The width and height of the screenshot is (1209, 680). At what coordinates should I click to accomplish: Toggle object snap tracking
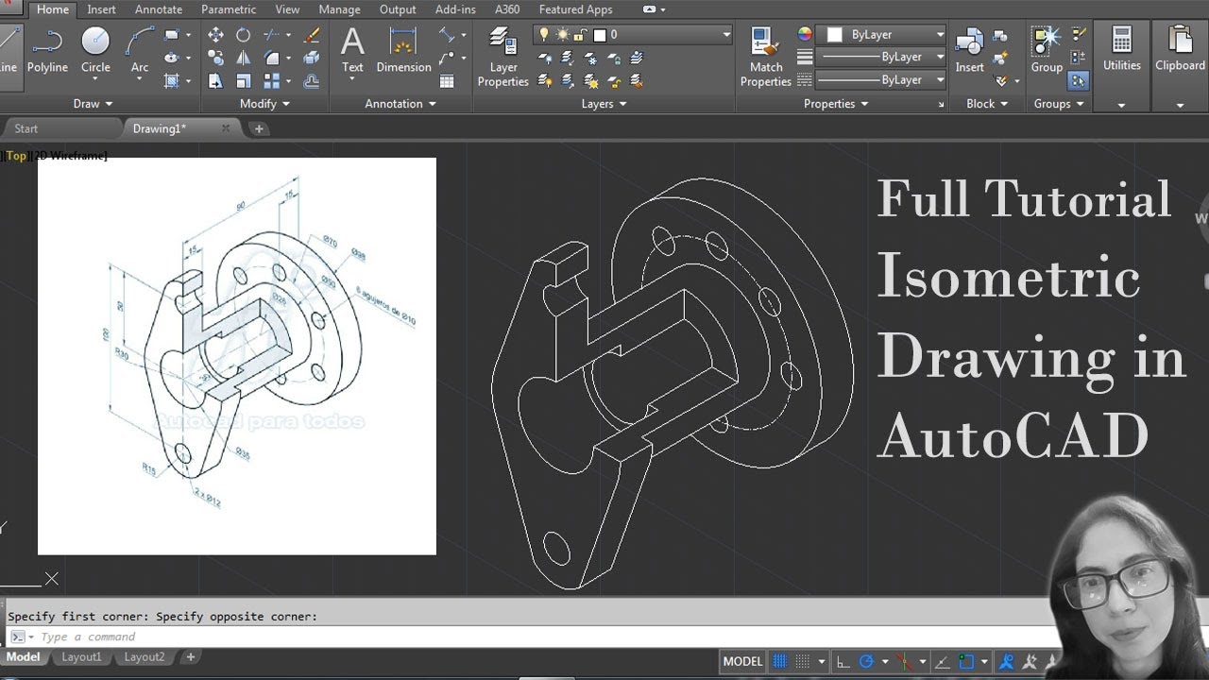(x=942, y=661)
